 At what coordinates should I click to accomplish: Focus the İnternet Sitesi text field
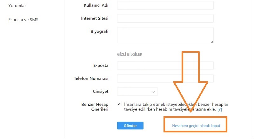(x=165, y=18)
